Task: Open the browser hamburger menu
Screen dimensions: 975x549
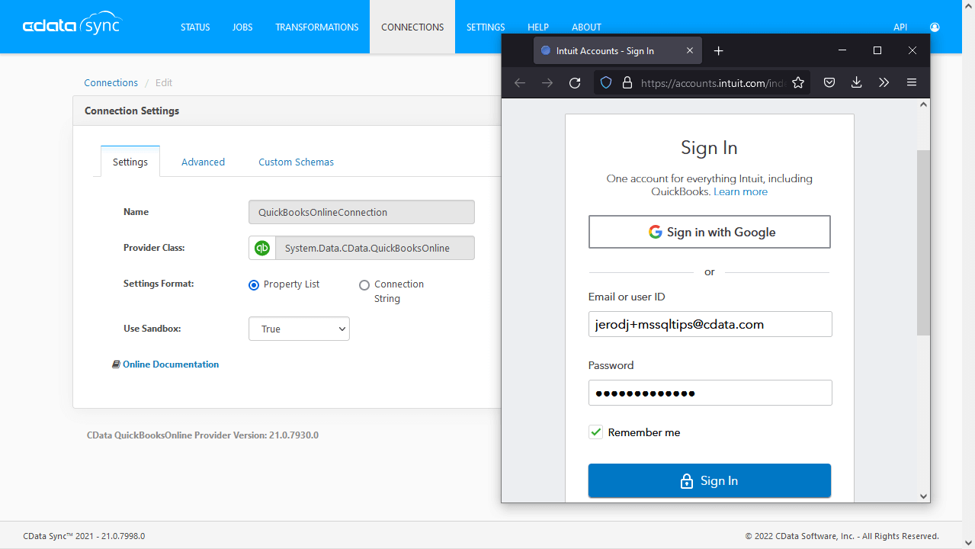Action: coord(912,82)
